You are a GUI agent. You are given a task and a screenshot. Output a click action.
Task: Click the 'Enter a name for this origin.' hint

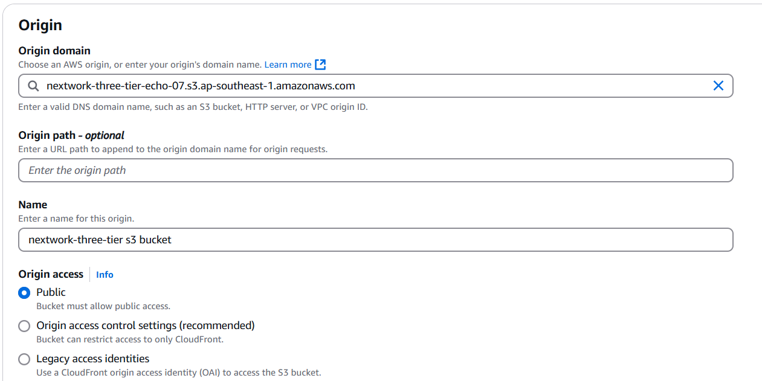[x=76, y=219]
